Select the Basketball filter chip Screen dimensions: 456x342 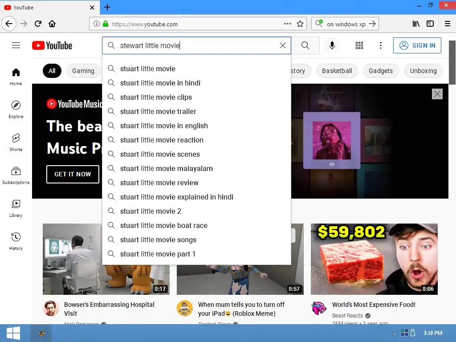pos(337,71)
